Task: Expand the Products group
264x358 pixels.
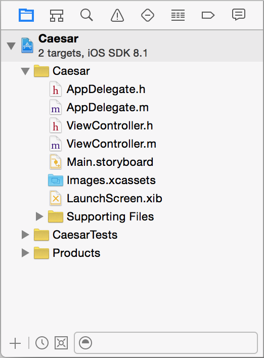Action: tap(25, 253)
